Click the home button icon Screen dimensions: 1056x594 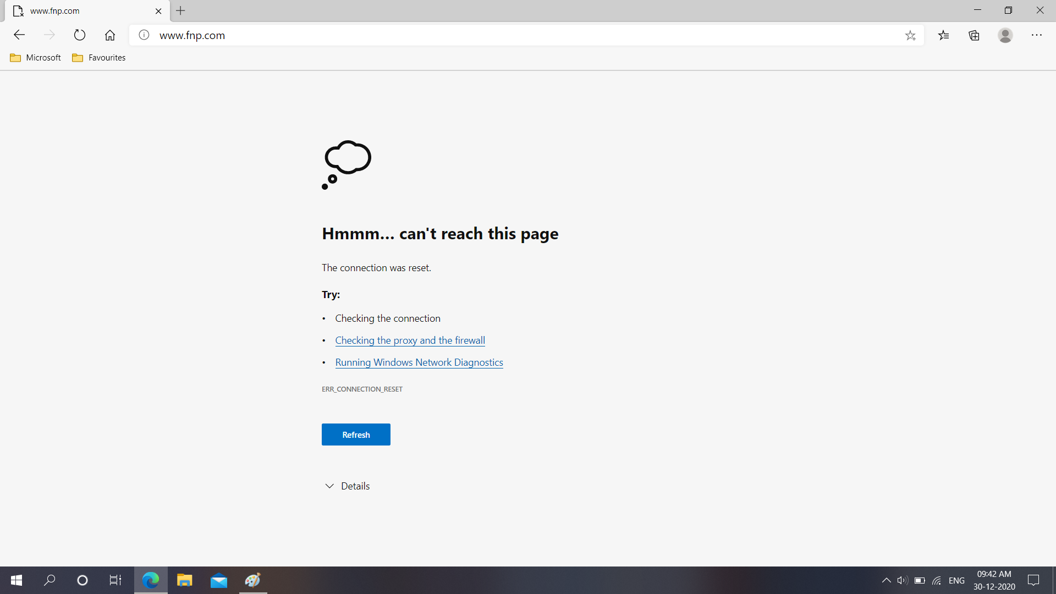click(109, 35)
